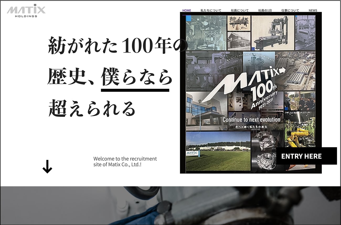Click the vintage milling machine photo at top-right
This screenshot has height=225, width=341.
(x=273, y=33)
